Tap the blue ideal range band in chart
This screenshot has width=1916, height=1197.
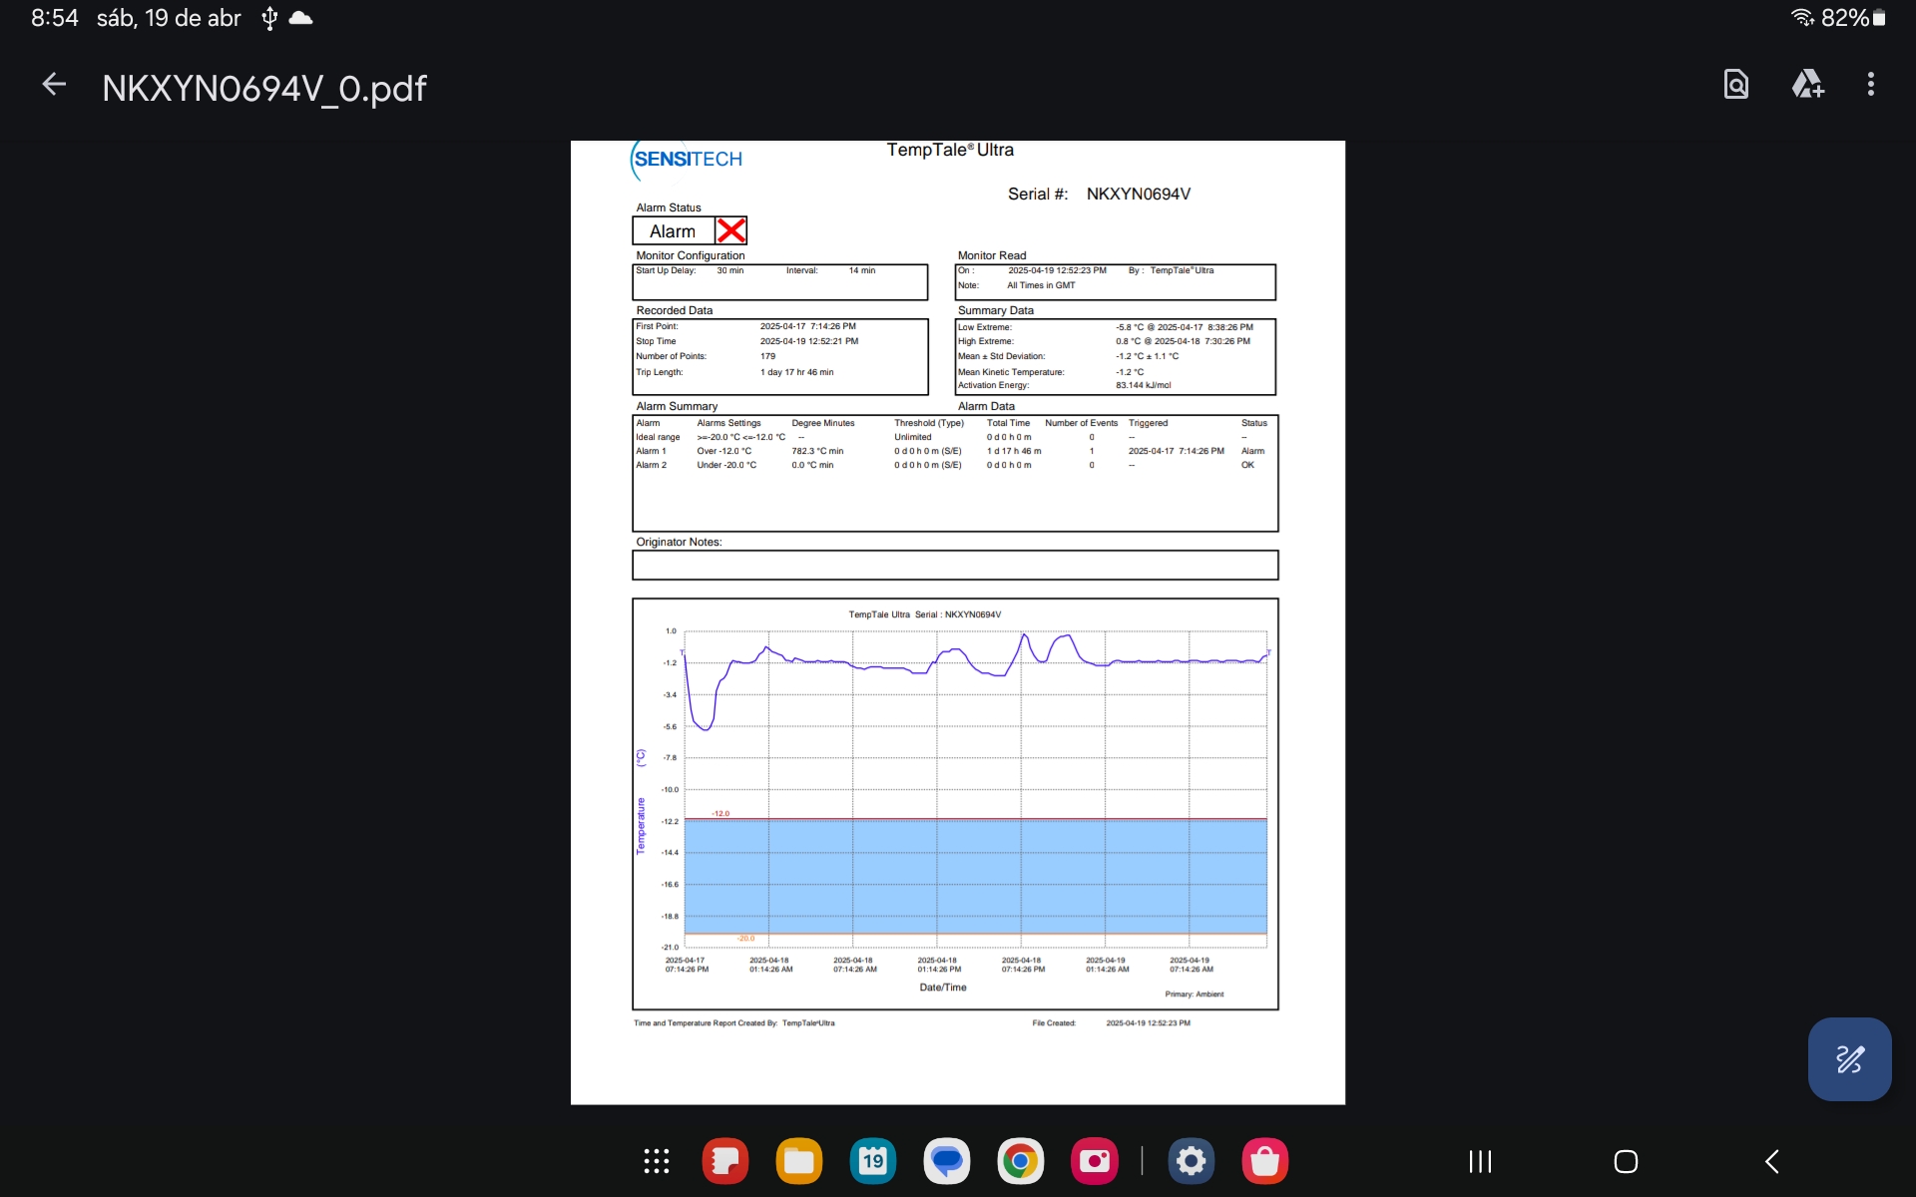[x=975, y=877]
